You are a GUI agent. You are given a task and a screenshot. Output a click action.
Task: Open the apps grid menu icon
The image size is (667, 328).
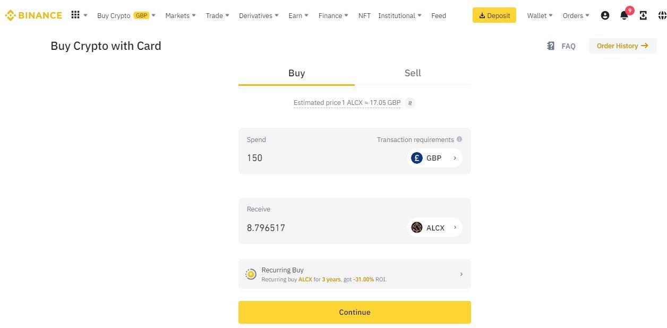[75, 15]
